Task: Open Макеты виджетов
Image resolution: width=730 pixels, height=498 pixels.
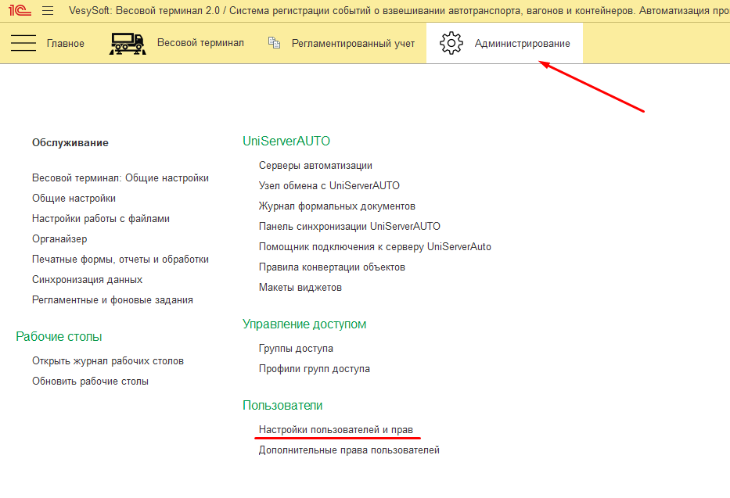Action: click(x=300, y=288)
